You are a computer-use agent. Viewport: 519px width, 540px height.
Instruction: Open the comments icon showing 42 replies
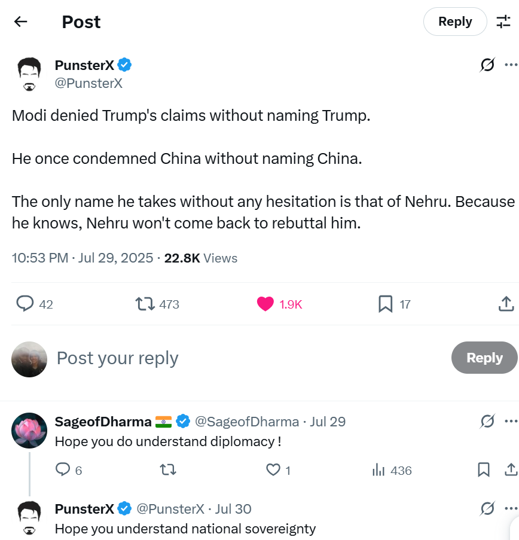(25, 304)
